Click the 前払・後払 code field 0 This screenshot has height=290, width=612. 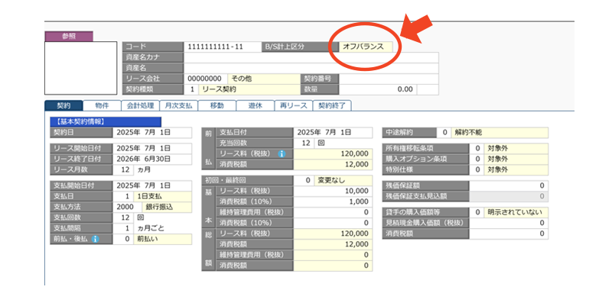(x=123, y=239)
